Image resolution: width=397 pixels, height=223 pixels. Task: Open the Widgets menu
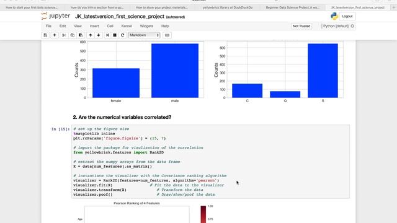(x=146, y=26)
